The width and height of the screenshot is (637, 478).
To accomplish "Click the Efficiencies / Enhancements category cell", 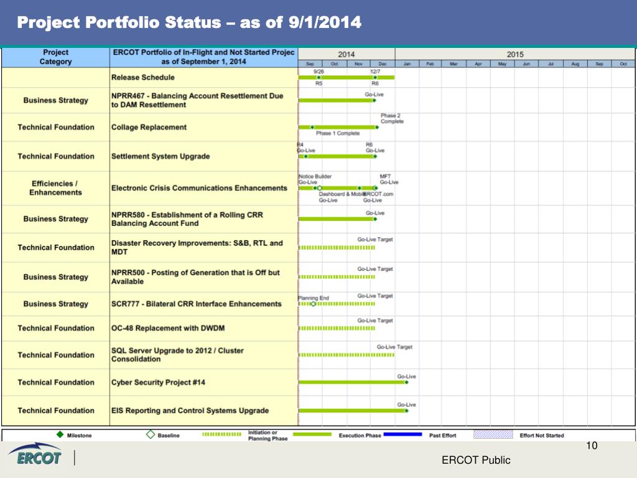I will (x=55, y=188).
